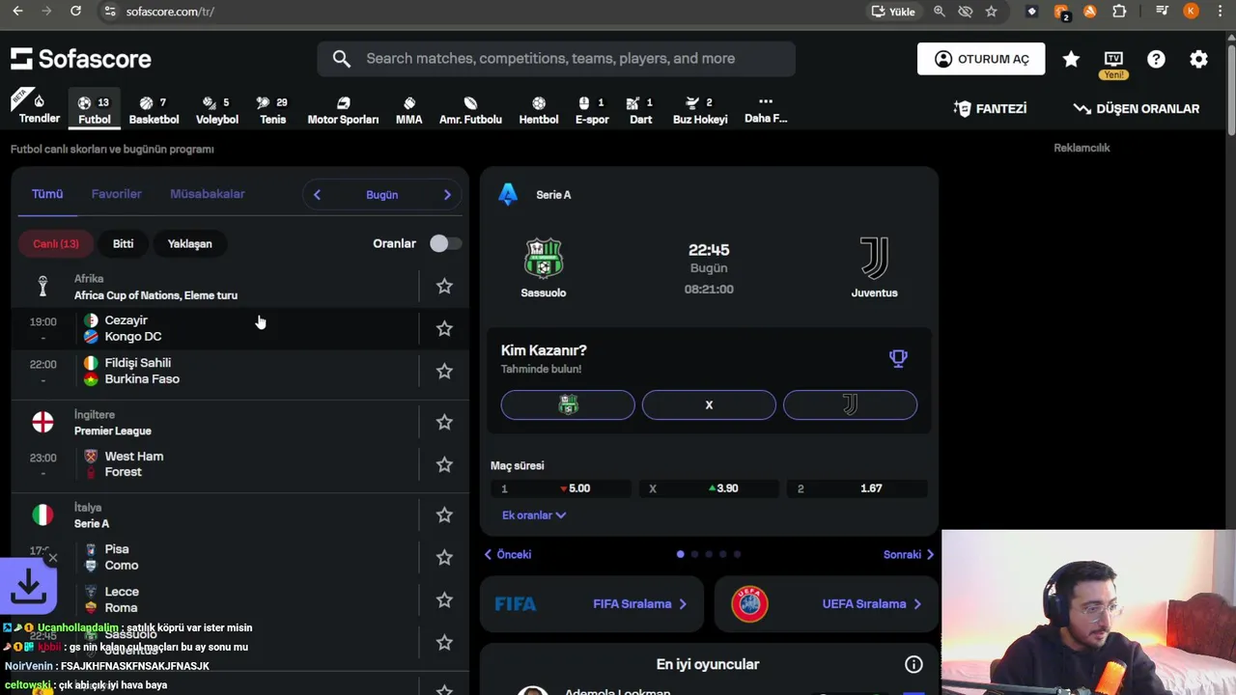1236x695 pixels.
Task: Open the E-spor category
Action: [x=592, y=109]
